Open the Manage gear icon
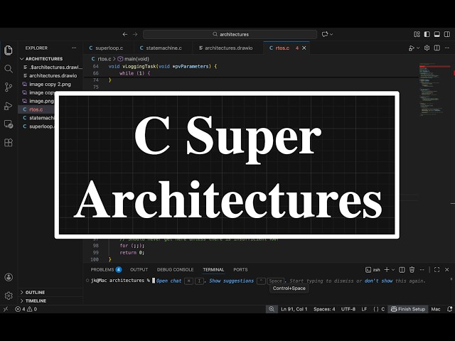 pos(9,296)
